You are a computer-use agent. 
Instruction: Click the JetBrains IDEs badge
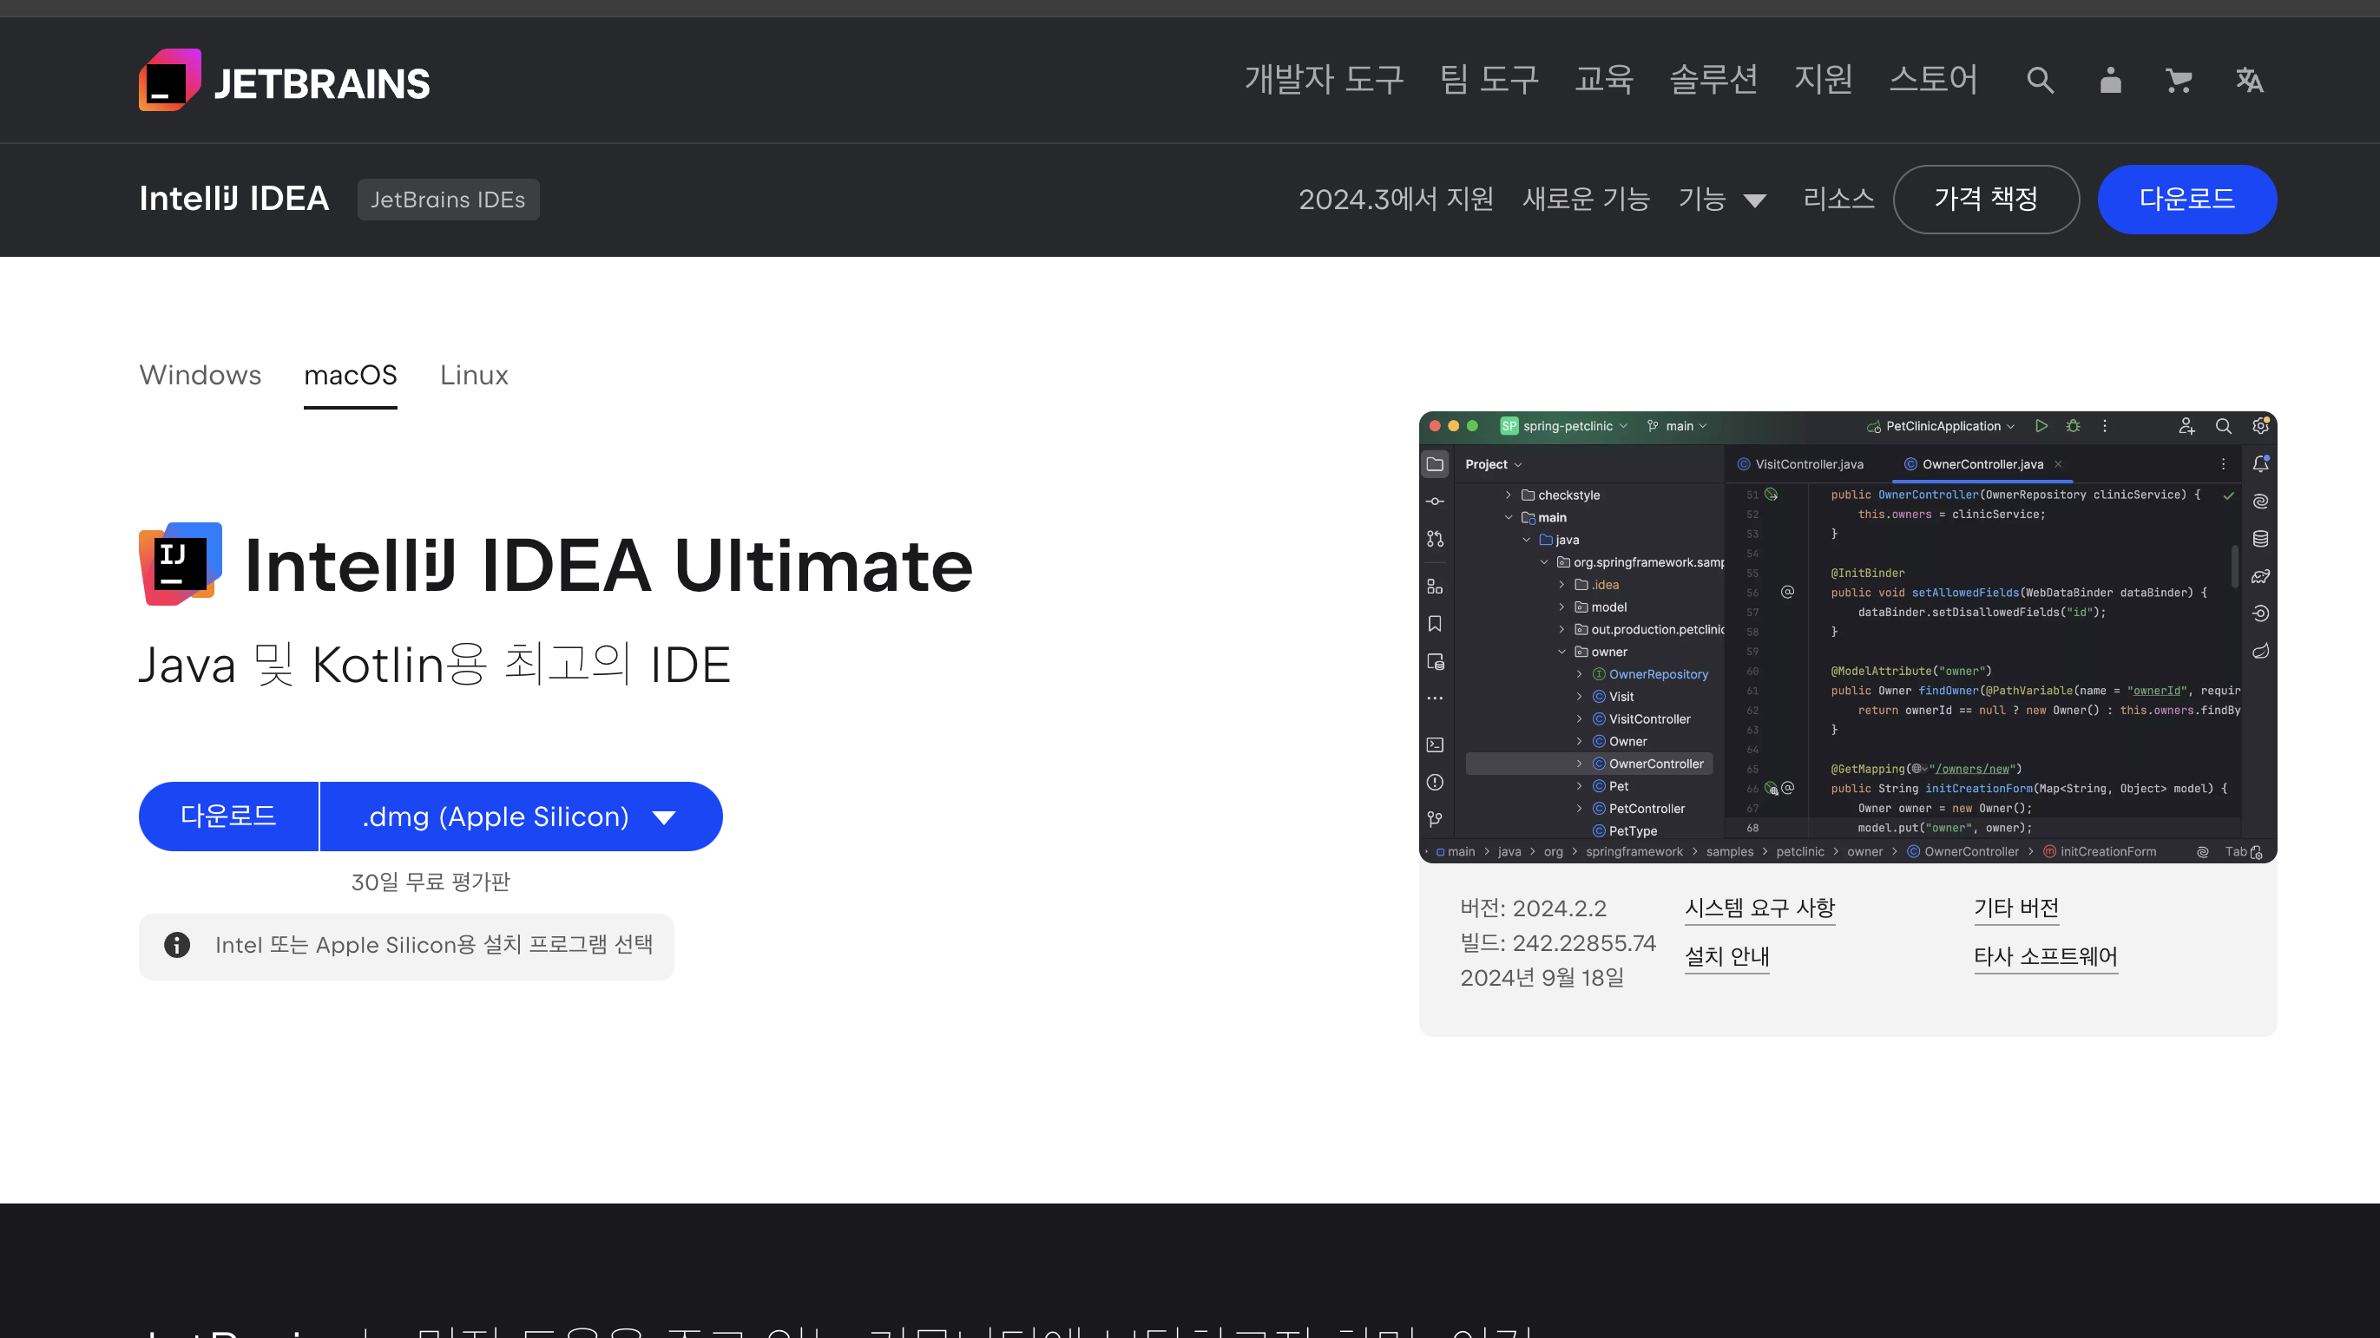(x=448, y=200)
